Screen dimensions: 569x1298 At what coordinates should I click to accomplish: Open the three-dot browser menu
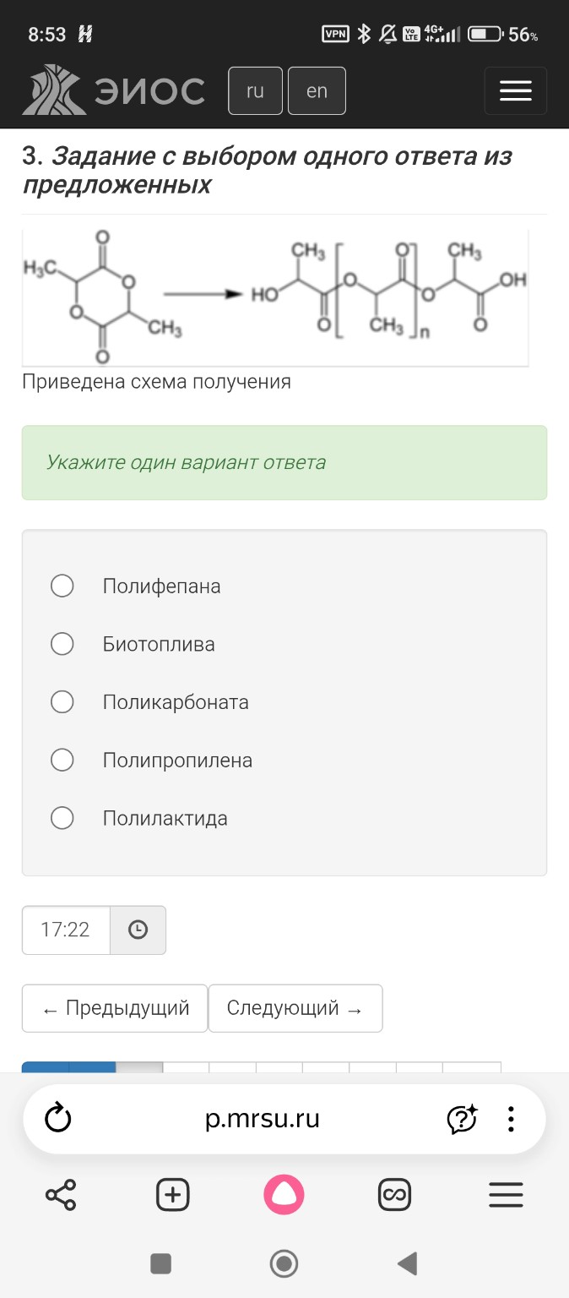pyautogui.click(x=511, y=1118)
